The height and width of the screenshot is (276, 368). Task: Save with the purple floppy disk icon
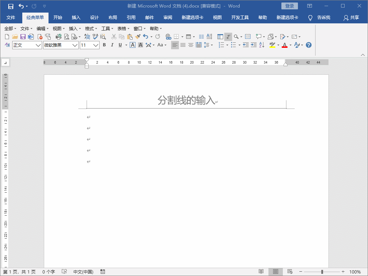point(23,37)
